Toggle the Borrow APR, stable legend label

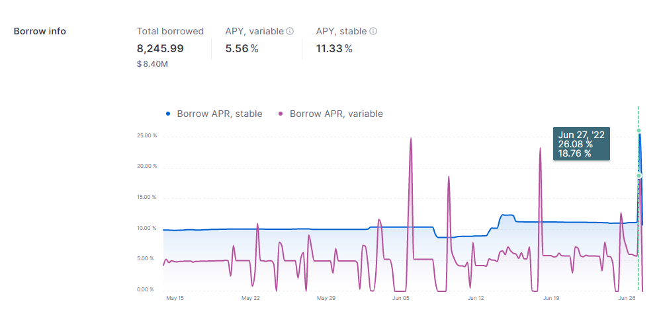click(x=219, y=114)
